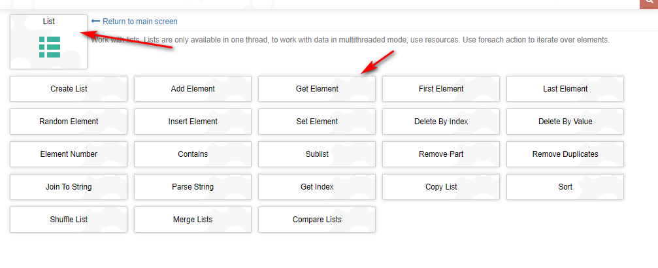This screenshot has height=268, width=658.
Task: Select the Delete By Index action
Action: pos(441,122)
